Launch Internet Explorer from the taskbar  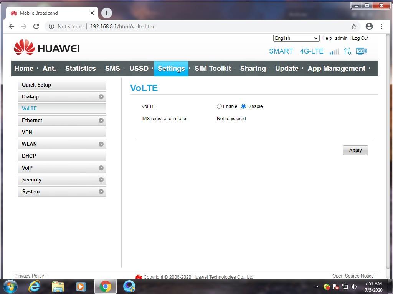point(34,286)
